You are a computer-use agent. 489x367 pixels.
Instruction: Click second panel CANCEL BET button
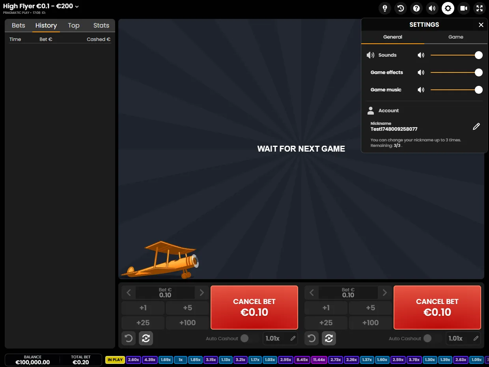point(437,308)
